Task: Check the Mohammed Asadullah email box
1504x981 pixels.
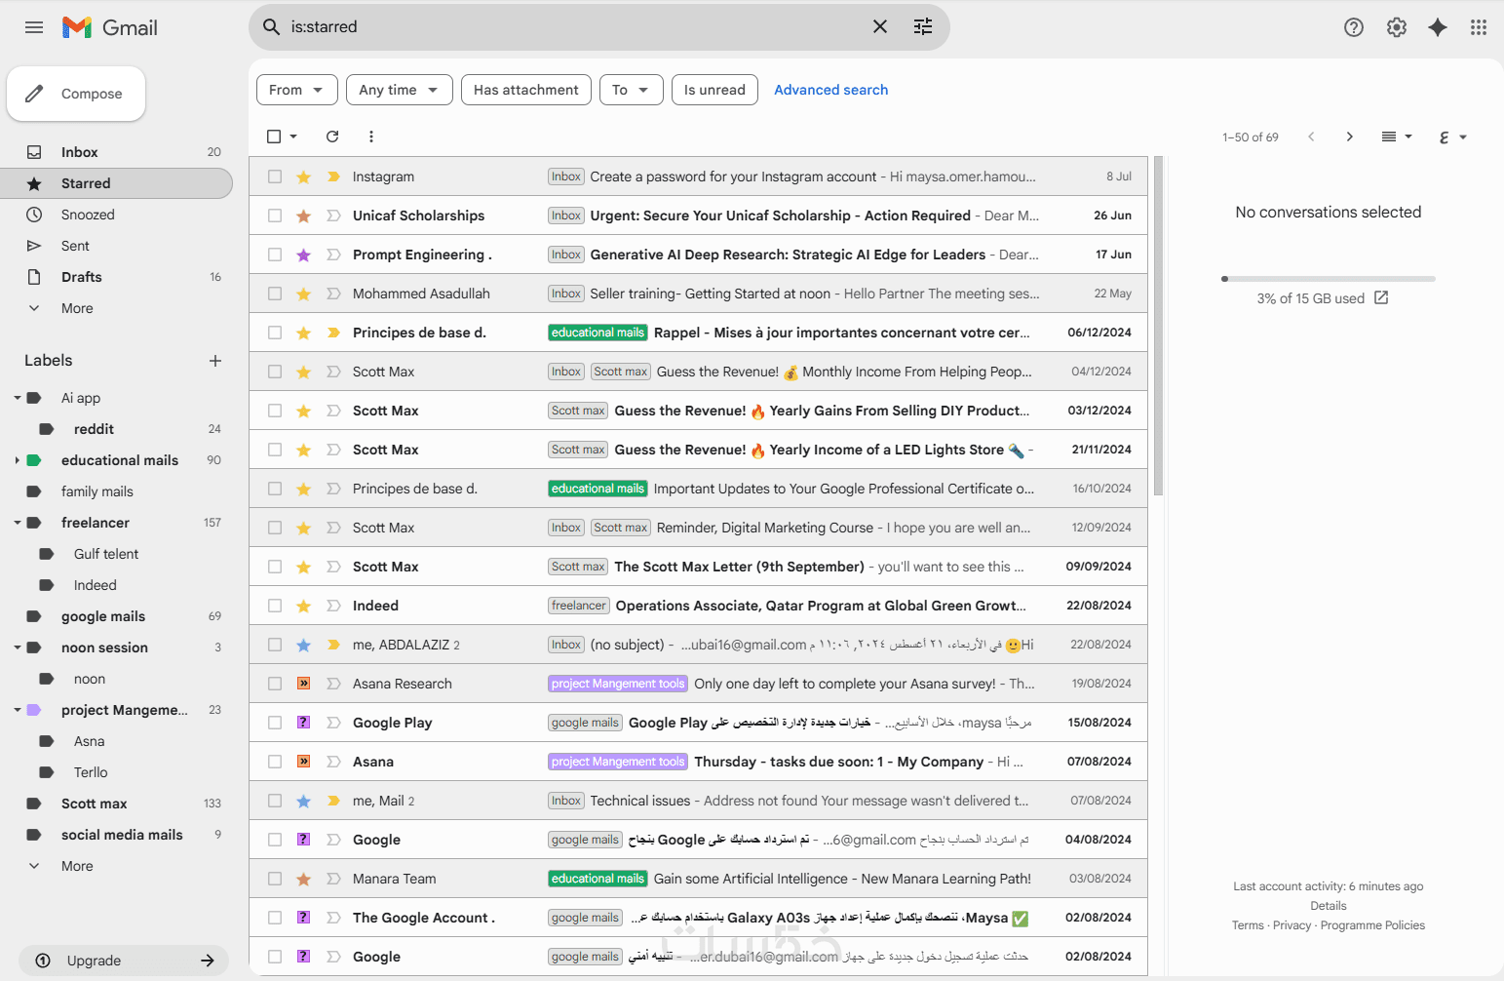Action: tap(275, 294)
